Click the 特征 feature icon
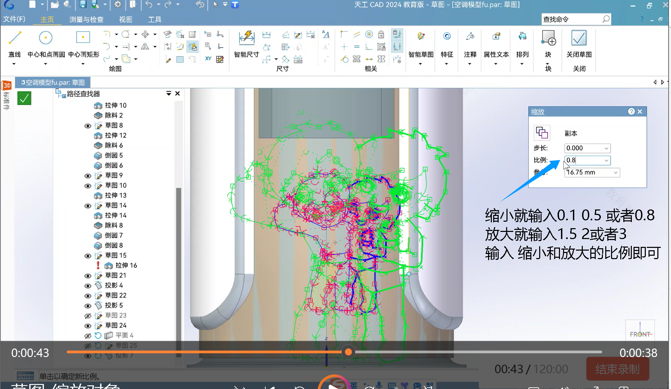This screenshot has width=671, height=389. tap(447, 36)
